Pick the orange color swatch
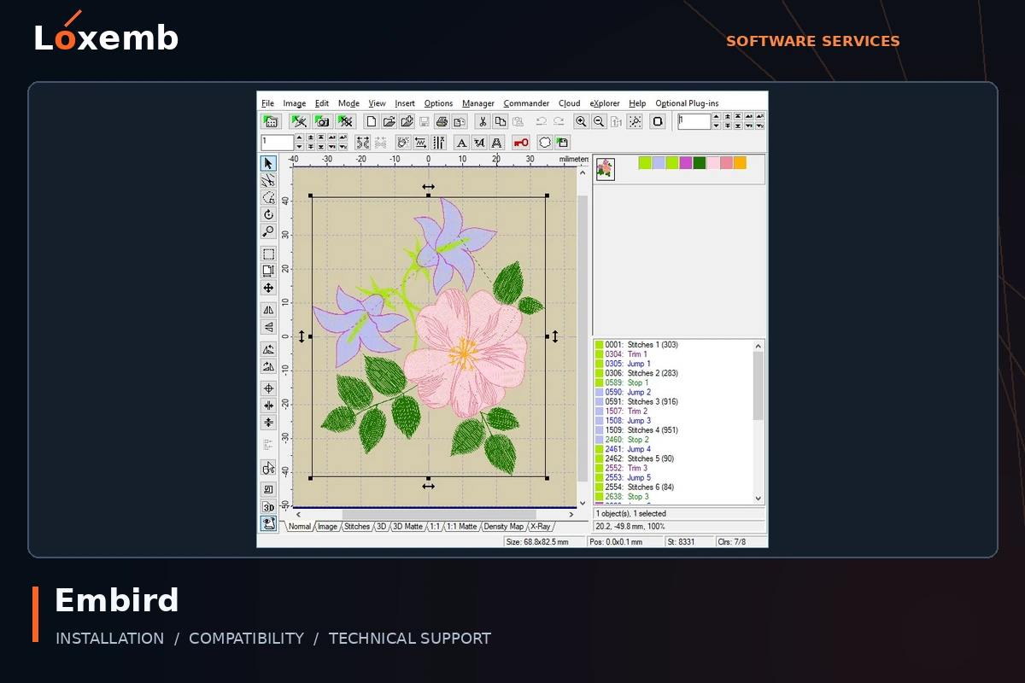This screenshot has width=1025, height=683. point(740,163)
